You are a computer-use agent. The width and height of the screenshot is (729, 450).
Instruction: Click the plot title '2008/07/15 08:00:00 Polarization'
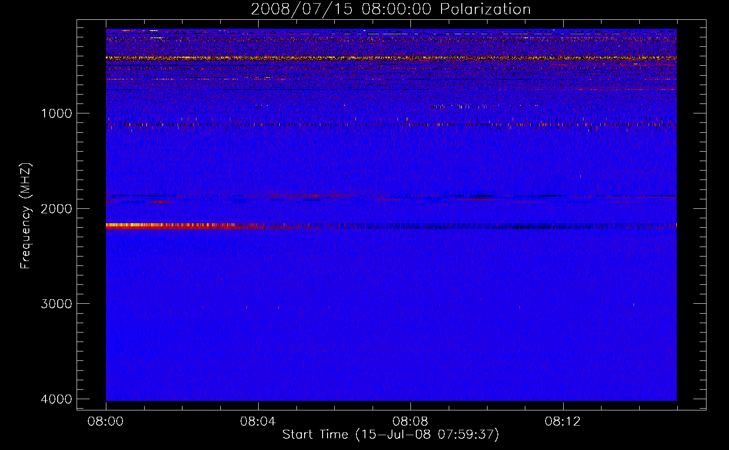click(x=391, y=9)
